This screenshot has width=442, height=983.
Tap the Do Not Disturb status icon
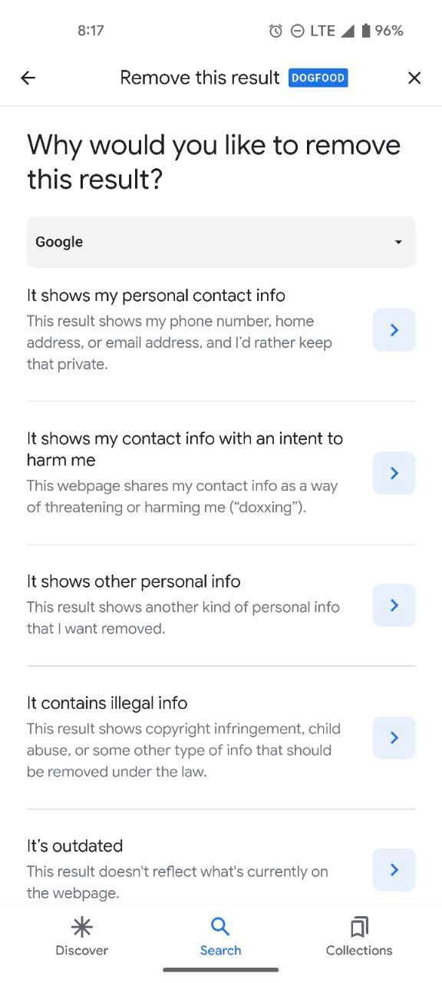pyautogui.click(x=297, y=30)
